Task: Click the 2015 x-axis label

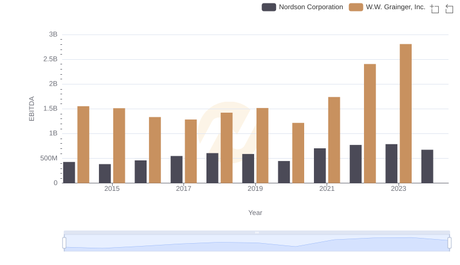Action: [112, 189]
